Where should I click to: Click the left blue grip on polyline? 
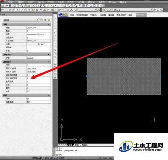[87, 76]
